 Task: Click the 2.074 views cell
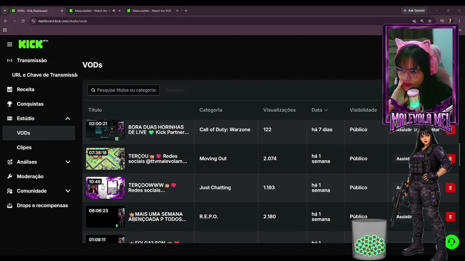pyautogui.click(x=270, y=159)
